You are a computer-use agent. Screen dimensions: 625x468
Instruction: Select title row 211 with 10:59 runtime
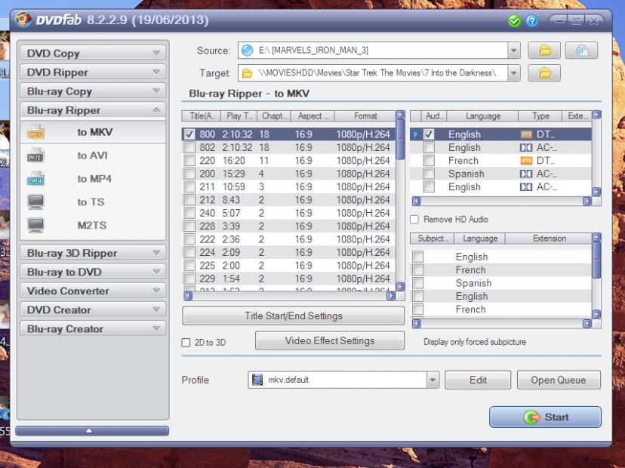pyautogui.click(x=289, y=187)
